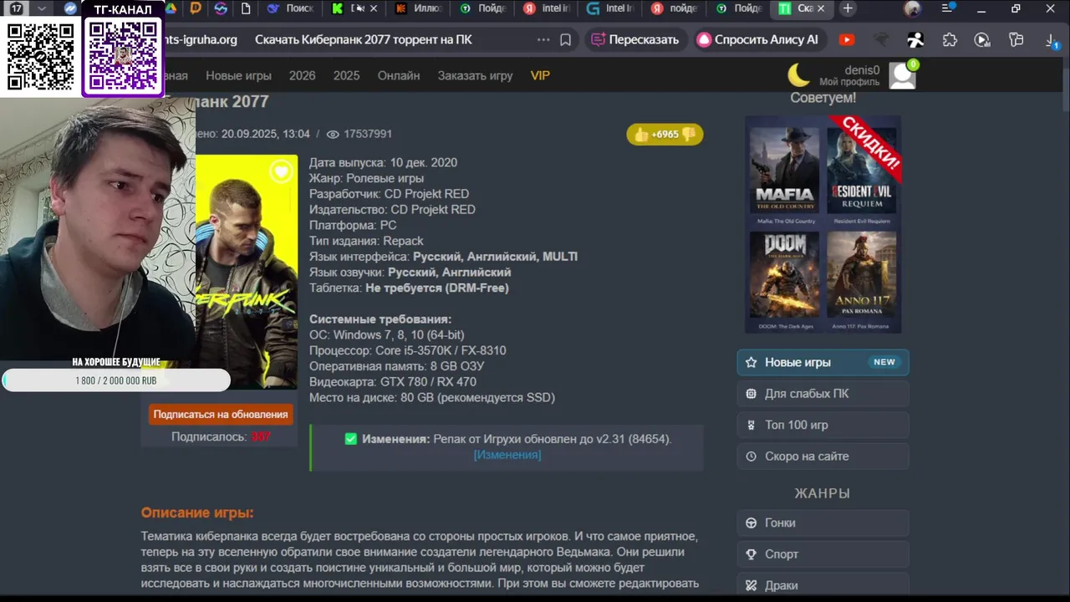Click the thumbs up rating icon
This screenshot has height=602, width=1070.
[641, 135]
